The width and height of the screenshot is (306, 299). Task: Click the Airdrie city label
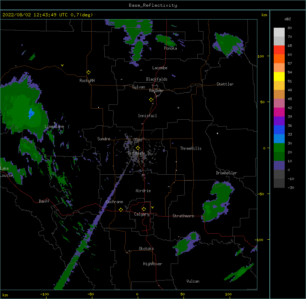(143, 191)
